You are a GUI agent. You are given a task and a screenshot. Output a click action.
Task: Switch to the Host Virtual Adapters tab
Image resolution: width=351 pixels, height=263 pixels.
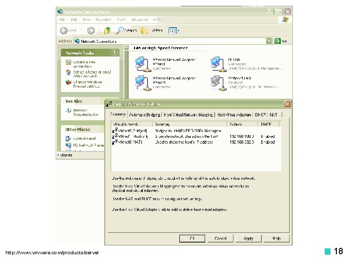click(234, 115)
